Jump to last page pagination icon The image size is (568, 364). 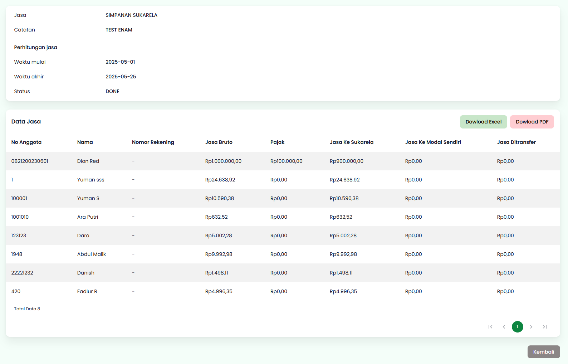coord(545,327)
